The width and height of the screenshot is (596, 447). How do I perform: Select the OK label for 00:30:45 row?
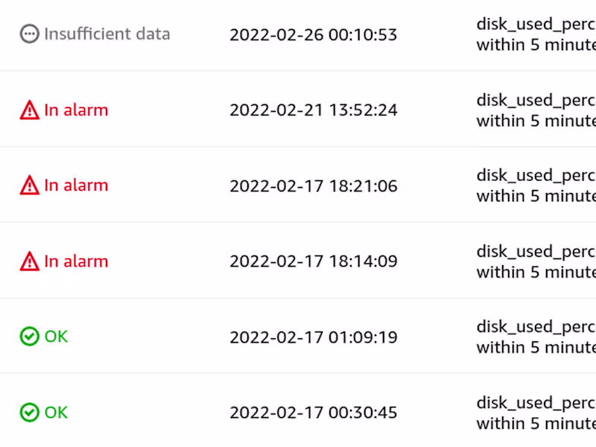click(56, 412)
